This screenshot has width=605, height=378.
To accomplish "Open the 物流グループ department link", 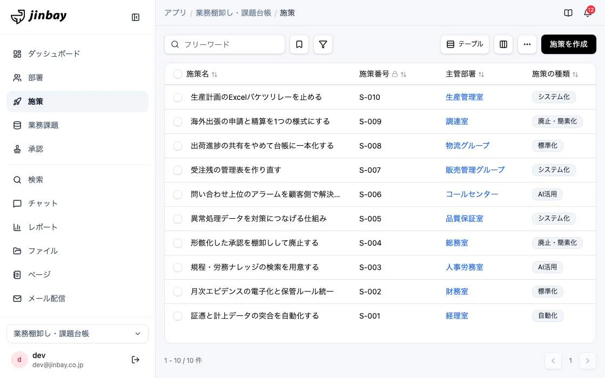I will (x=467, y=146).
